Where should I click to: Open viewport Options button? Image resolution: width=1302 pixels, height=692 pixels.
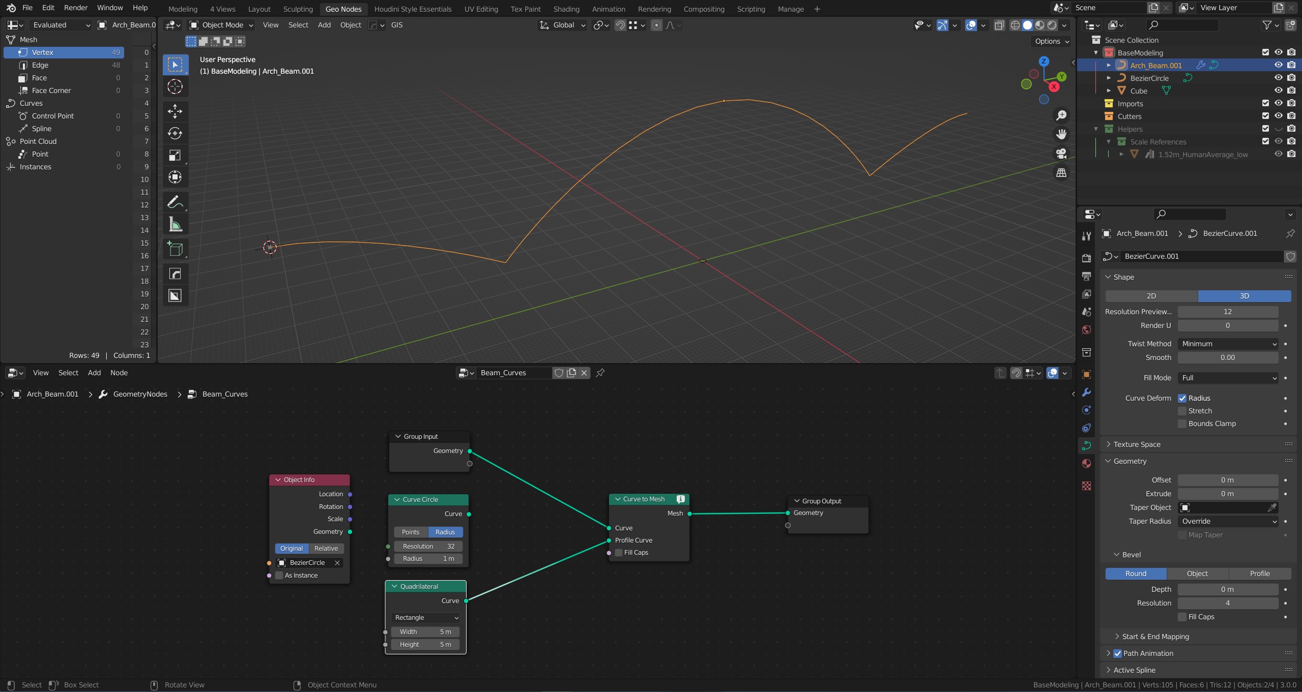click(1052, 41)
